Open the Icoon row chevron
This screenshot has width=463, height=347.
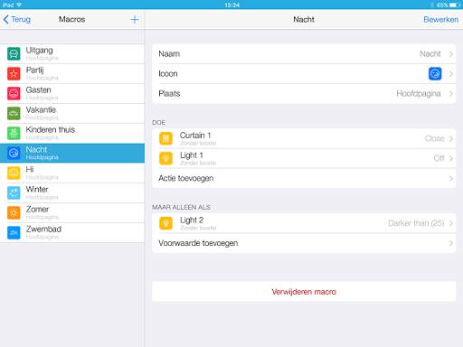pos(451,74)
